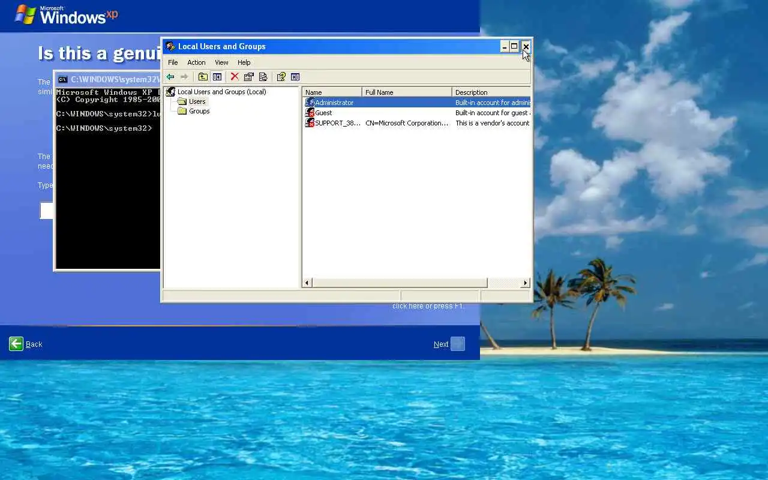Select Local Users and Groups (Local) node
The width and height of the screenshot is (768, 480).
221,92
